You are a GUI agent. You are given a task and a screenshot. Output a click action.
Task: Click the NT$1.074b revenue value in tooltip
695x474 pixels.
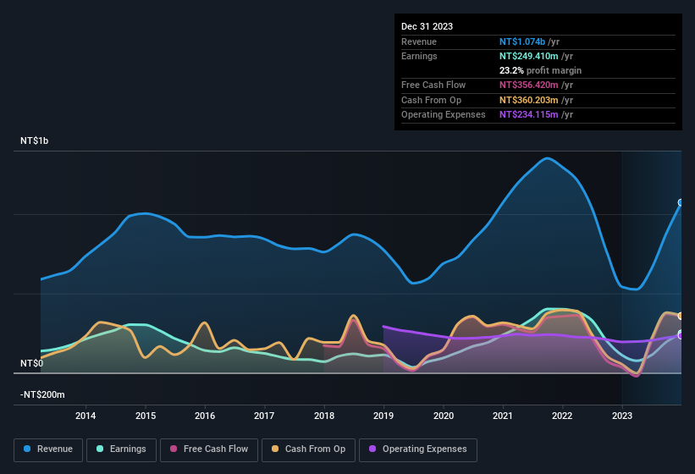click(523, 41)
